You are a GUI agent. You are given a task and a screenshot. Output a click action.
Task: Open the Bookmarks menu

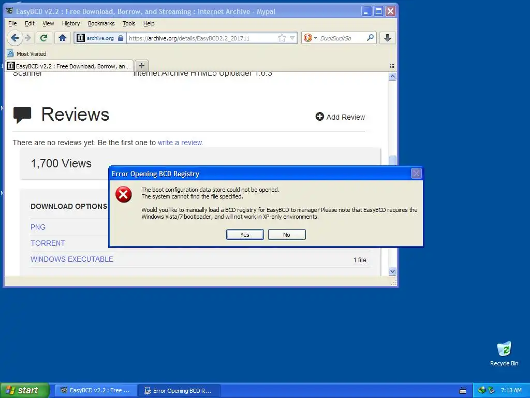[101, 23]
